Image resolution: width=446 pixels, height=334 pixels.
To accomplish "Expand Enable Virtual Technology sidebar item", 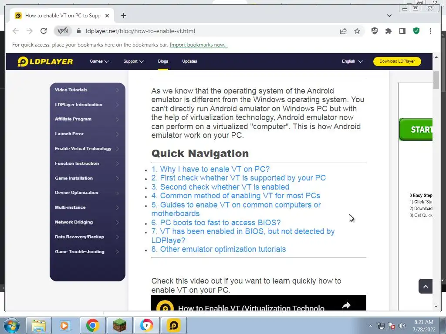I will [x=87, y=149].
